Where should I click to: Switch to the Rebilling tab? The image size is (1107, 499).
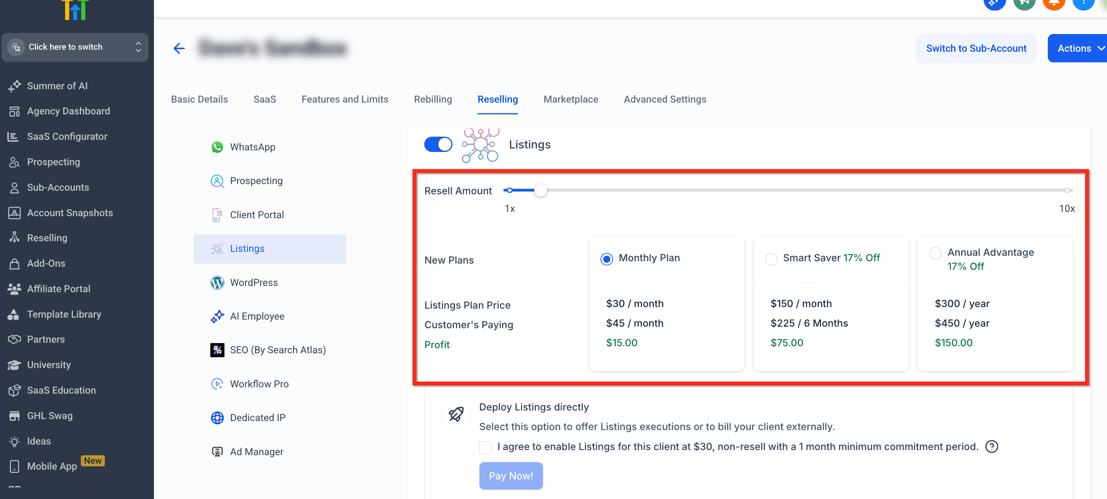point(433,99)
